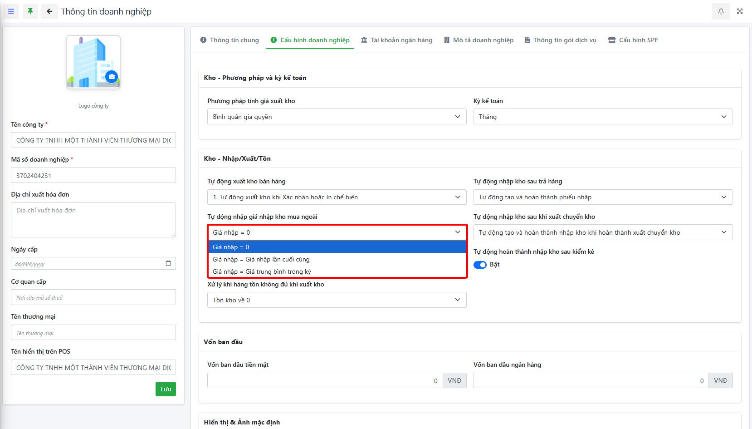Open the Kỳ kế toán dropdown
Viewport: 752px width, 429px height.
click(603, 117)
